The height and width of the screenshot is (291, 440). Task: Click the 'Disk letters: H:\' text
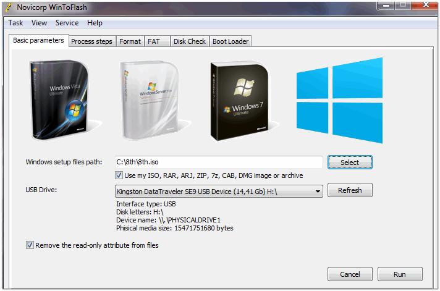(x=140, y=212)
